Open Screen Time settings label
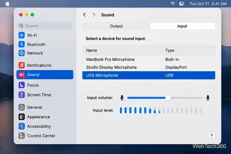Viewport: 231px width, 154px height. pyautogui.click(x=39, y=95)
